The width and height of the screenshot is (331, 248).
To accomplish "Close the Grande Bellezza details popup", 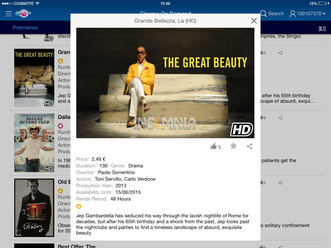I will pos(254,21).
